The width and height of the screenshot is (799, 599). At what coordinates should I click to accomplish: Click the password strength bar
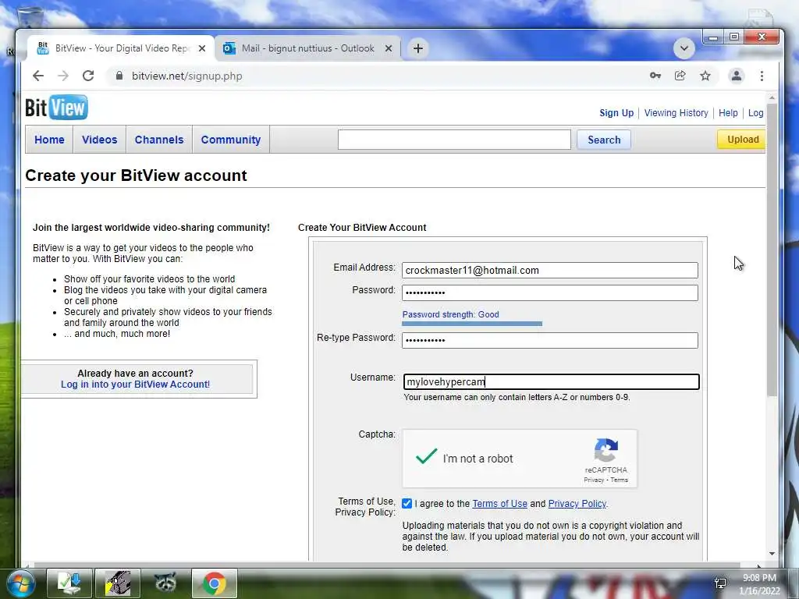click(472, 324)
